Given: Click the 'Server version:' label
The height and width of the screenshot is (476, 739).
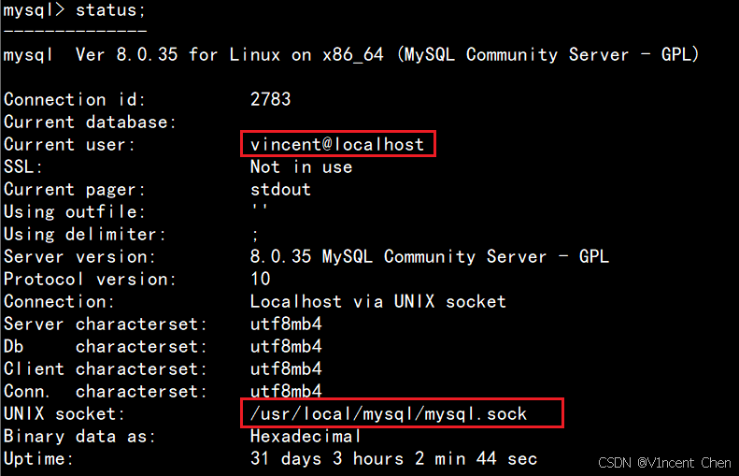Looking at the screenshot, I should [x=79, y=256].
